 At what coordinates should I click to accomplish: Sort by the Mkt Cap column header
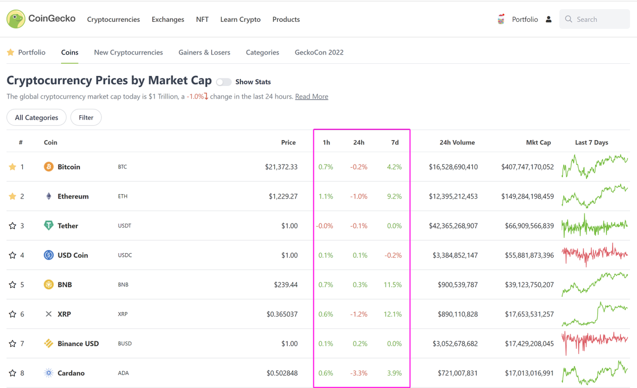coord(538,142)
